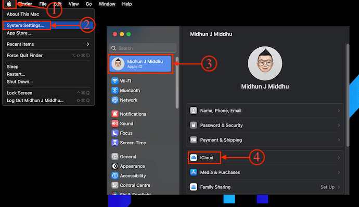
Task: Click the Recent Items label text
Action: (20, 44)
